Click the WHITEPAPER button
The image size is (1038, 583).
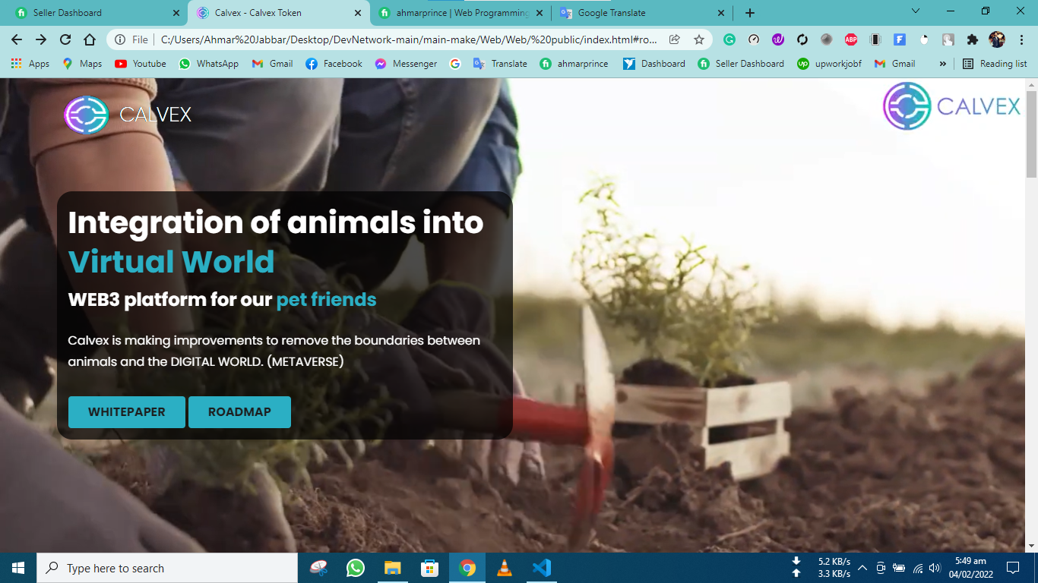(127, 412)
